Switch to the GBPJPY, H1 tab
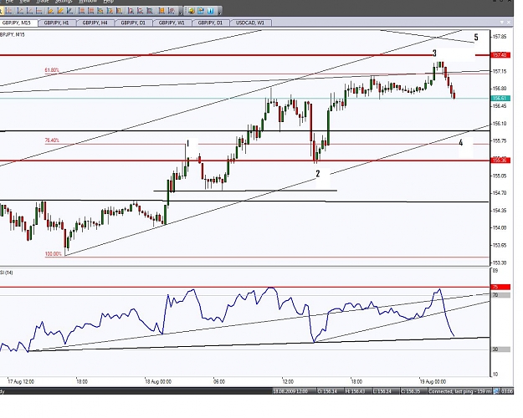Viewport: 523px width, 418px height. pyautogui.click(x=57, y=23)
